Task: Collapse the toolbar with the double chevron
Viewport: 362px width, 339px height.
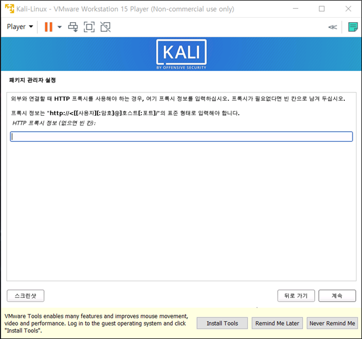Action: (x=333, y=27)
